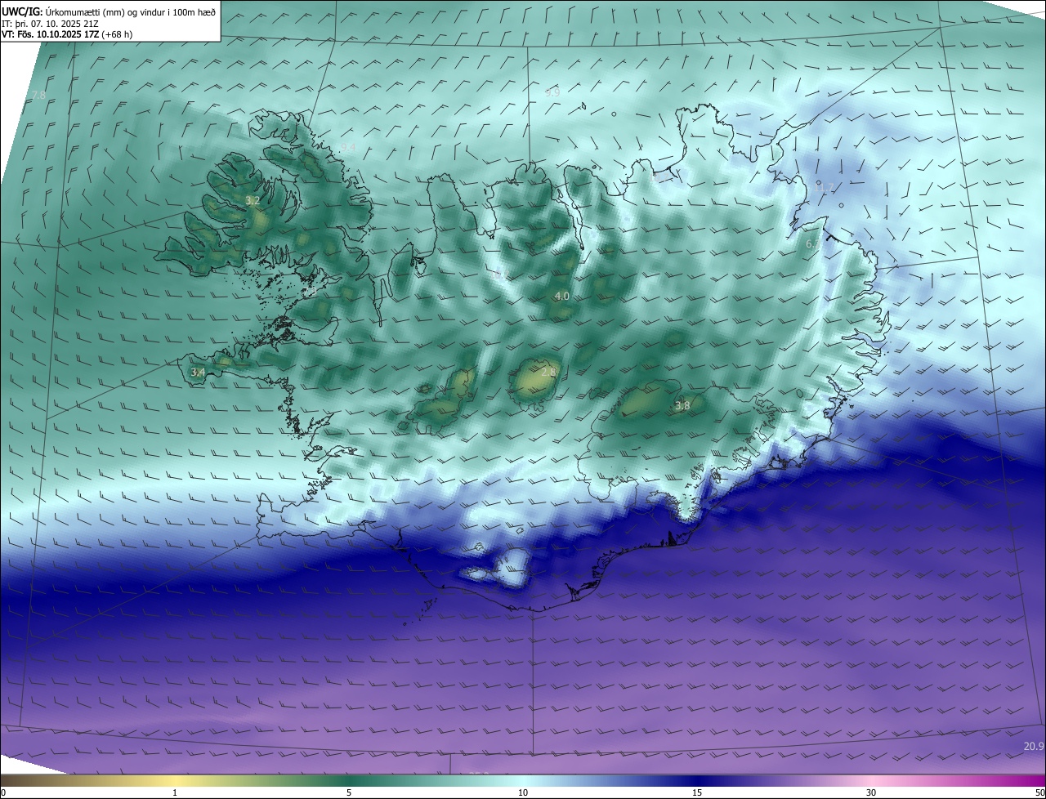The height and width of the screenshot is (799, 1046).
Task: Click the 15 tick on the color scale
Action: tap(697, 792)
